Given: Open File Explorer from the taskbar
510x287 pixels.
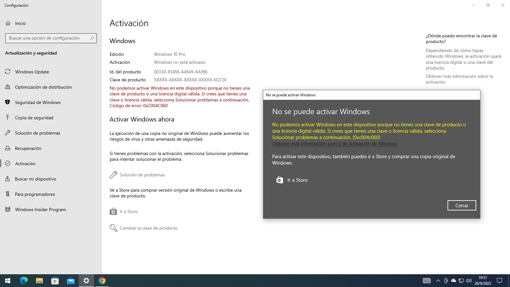Looking at the screenshot, I should (39, 281).
